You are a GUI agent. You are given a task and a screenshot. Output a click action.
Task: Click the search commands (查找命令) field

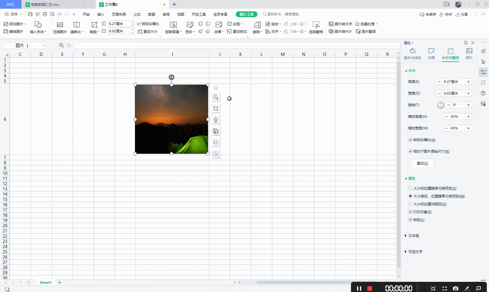[x=281, y=14]
